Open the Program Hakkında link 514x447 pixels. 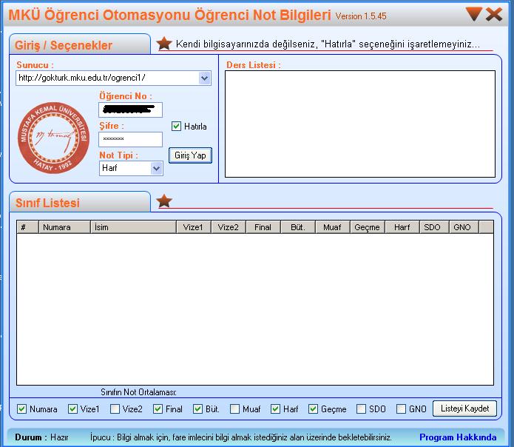click(458, 437)
